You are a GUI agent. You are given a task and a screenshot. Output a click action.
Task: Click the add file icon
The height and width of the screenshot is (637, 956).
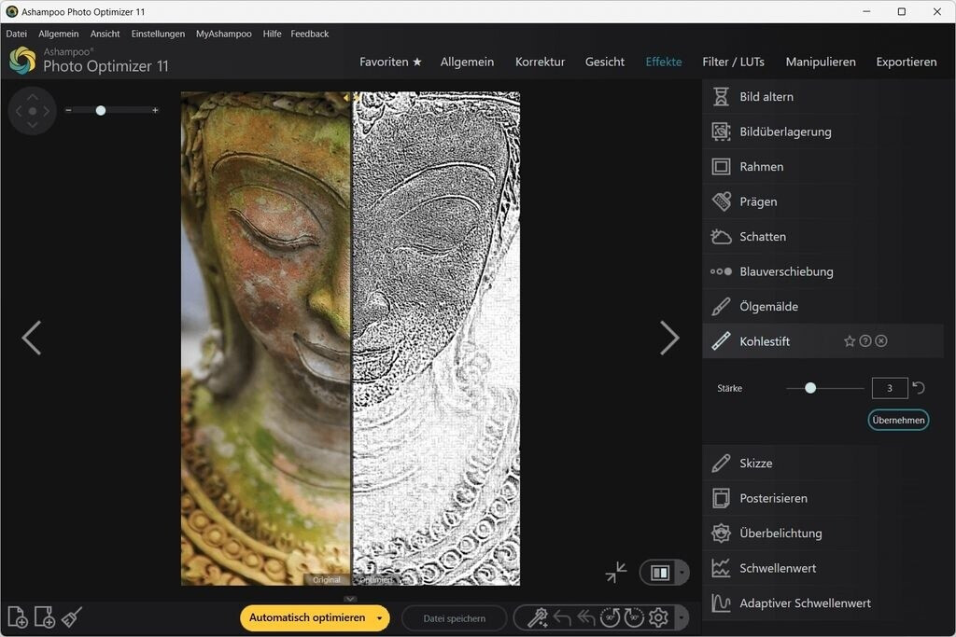coord(18,616)
